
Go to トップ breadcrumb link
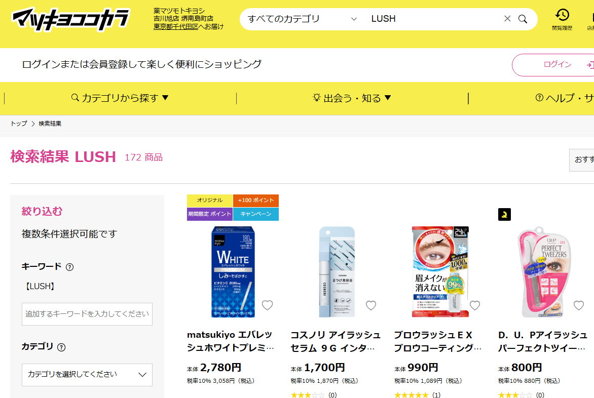pos(19,124)
